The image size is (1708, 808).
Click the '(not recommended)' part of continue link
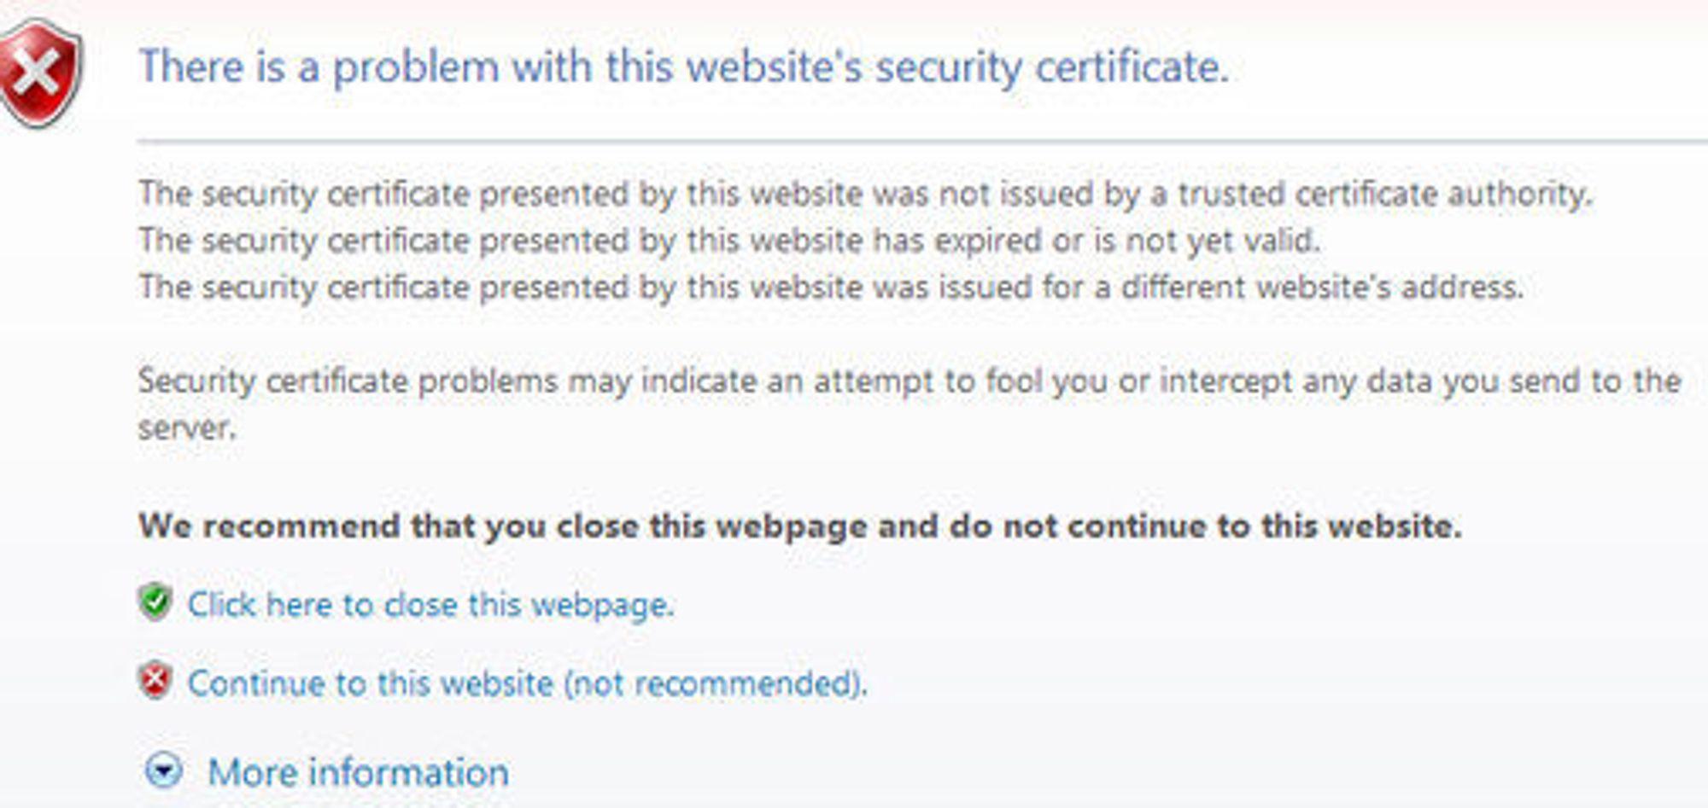pyautogui.click(x=715, y=683)
